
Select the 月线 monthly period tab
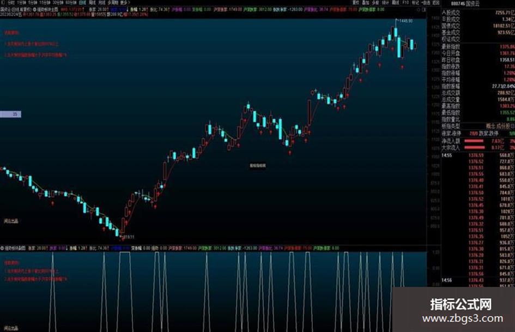tap(102, 3)
